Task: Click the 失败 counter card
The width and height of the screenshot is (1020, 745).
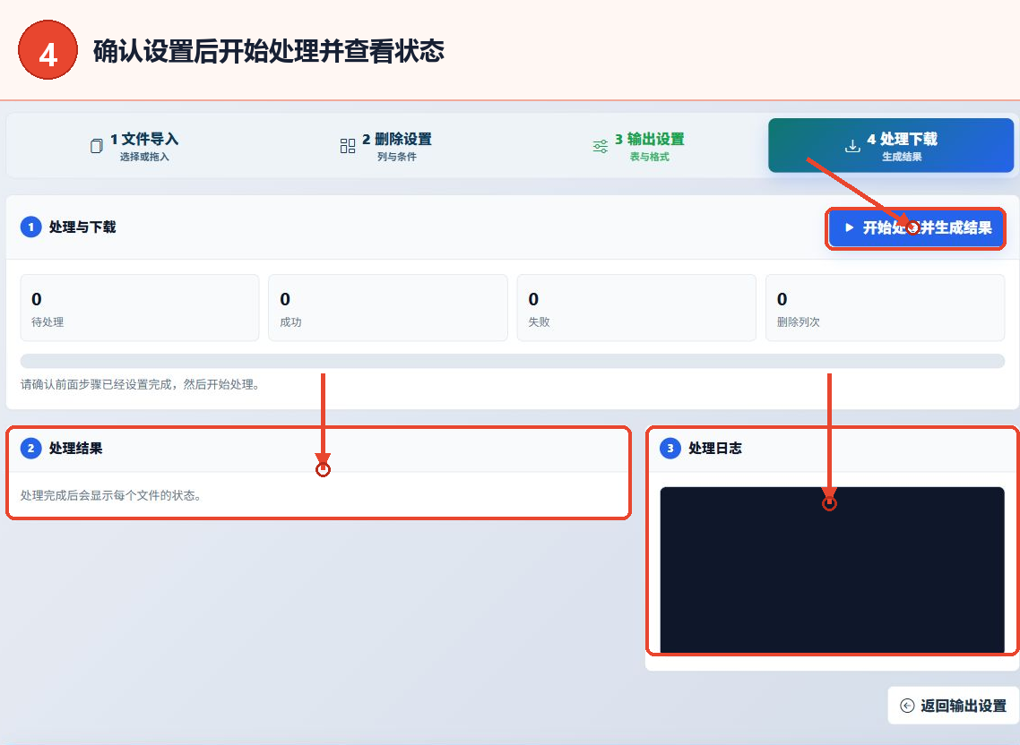Action: [x=636, y=307]
